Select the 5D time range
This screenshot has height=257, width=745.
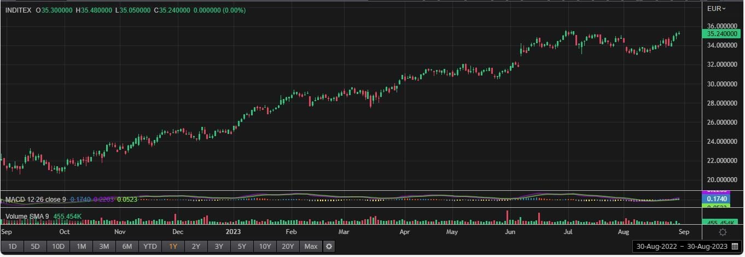coord(35,247)
